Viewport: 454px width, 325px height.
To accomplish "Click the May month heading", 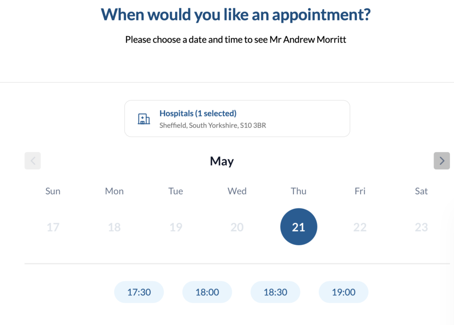I will pos(222,161).
